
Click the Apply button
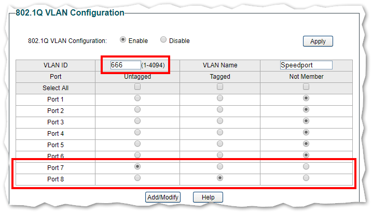(x=318, y=41)
